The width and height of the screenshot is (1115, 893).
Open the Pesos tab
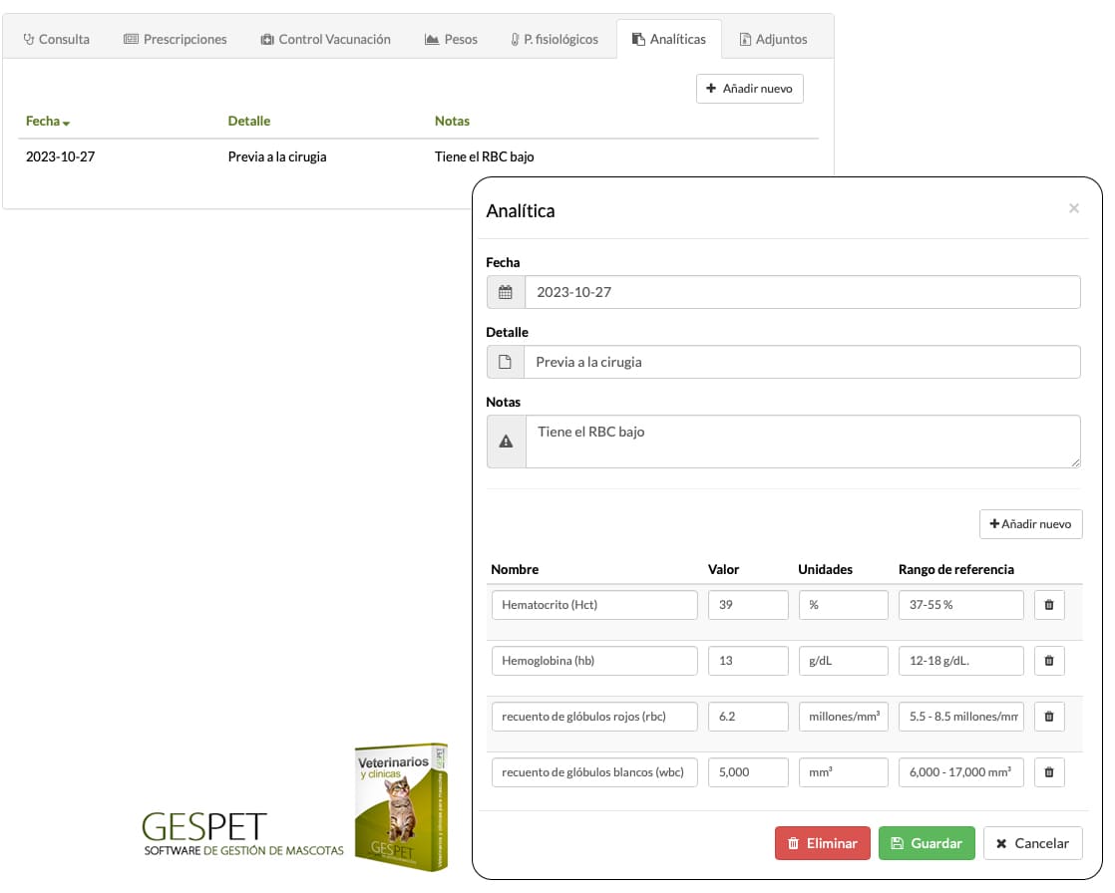451,39
